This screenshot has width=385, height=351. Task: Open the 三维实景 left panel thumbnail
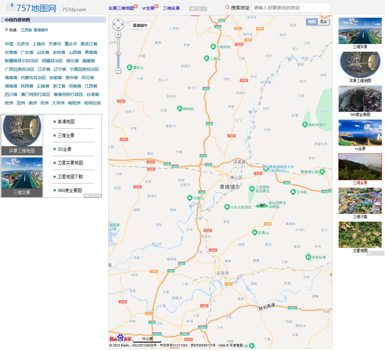(22, 177)
